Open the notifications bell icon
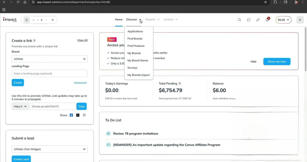Image resolution: width=307 pixels, height=162 pixels. click(267, 20)
